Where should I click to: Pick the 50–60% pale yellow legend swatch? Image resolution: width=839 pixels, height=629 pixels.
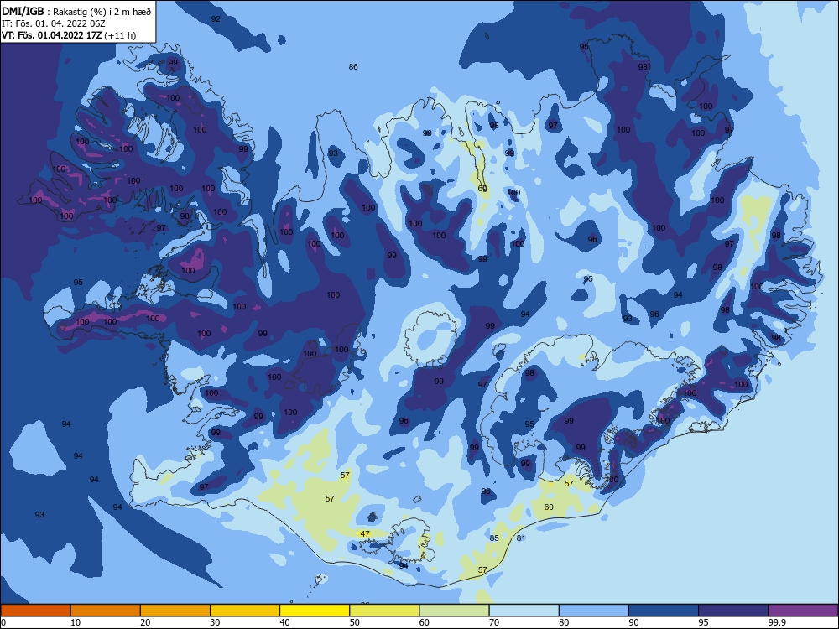point(384,611)
